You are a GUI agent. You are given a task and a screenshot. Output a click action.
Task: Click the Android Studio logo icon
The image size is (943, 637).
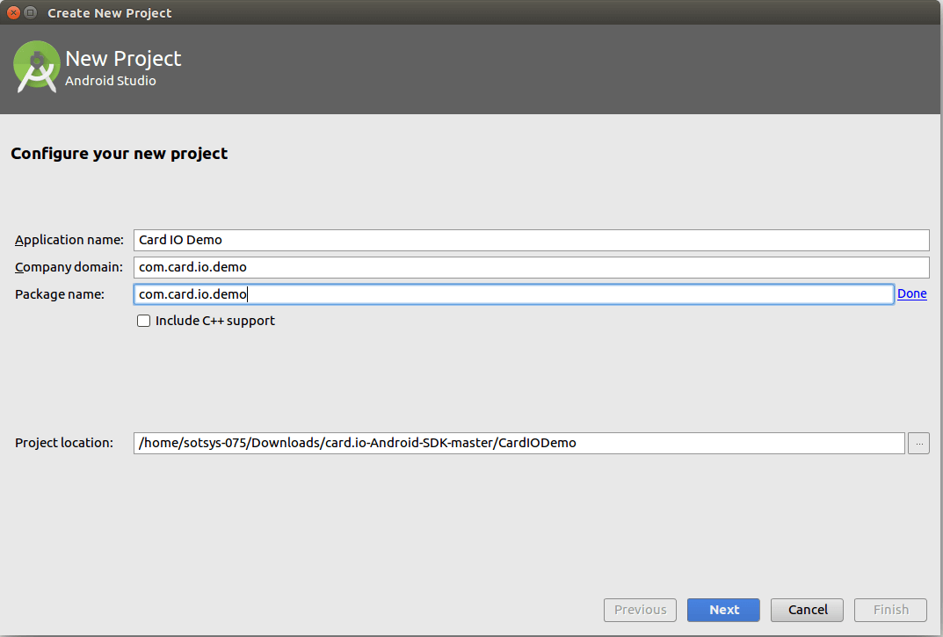click(36, 67)
